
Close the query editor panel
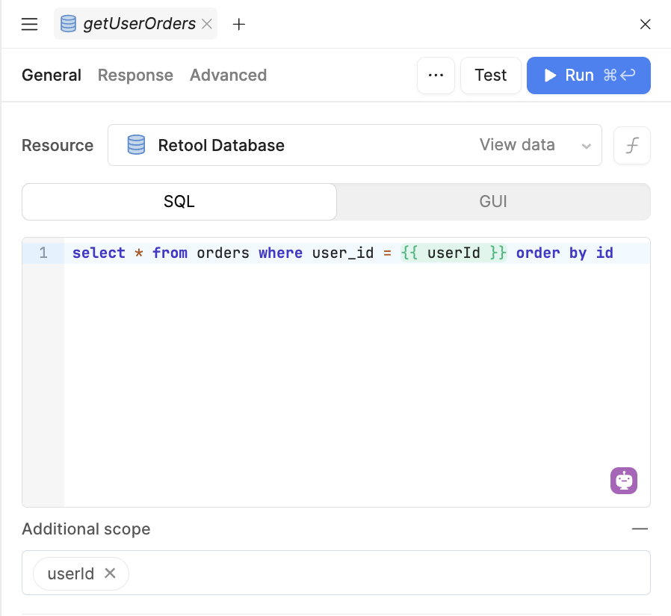pyautogui.click(x=646, y=25)
